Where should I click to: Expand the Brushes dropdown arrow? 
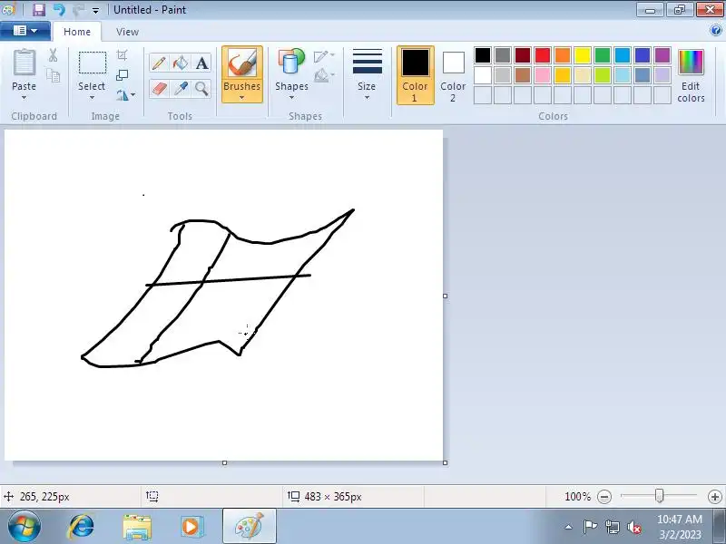(x=241, y=98)
